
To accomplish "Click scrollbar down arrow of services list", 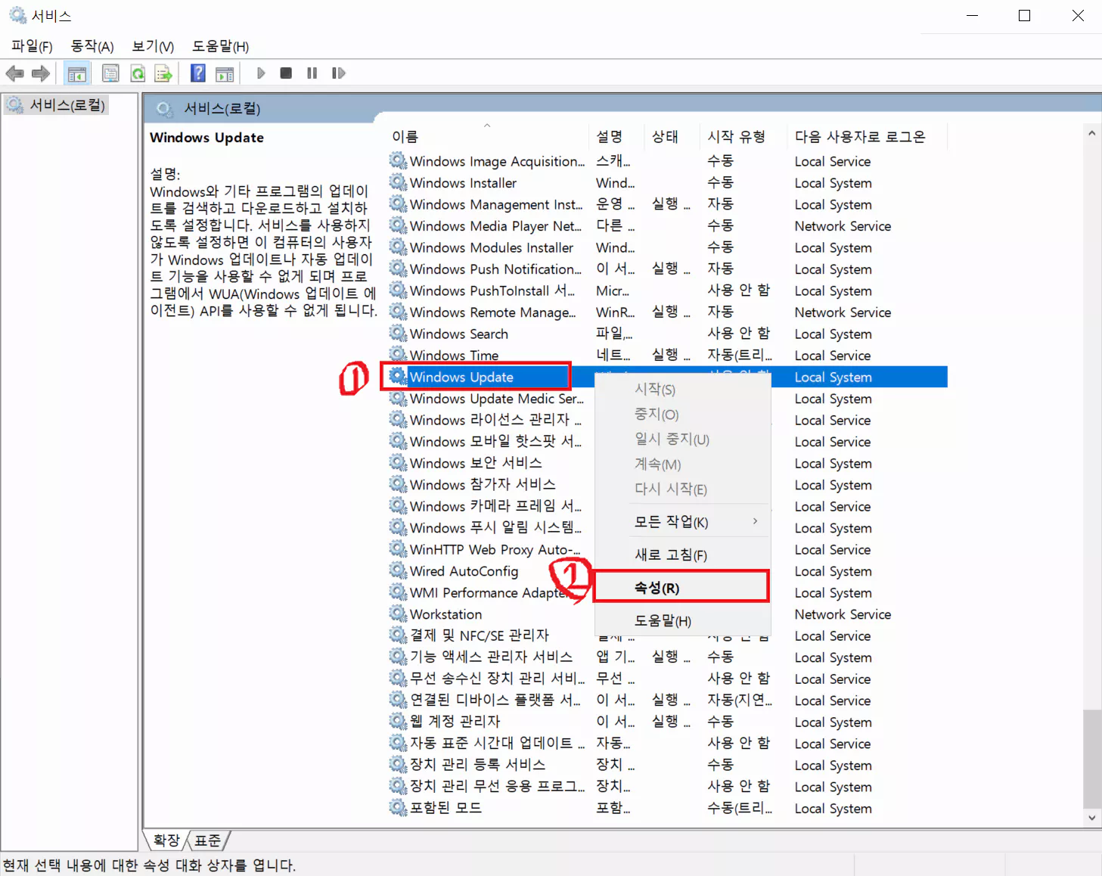I will 1091,817.
